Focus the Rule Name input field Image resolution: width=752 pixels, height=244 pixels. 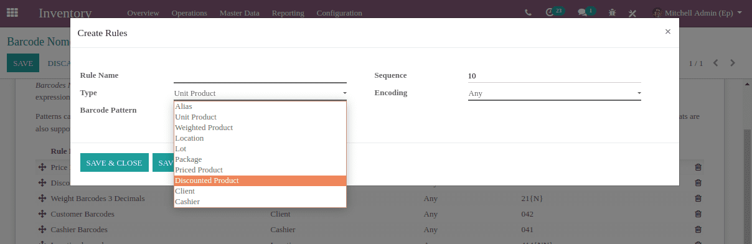point(260,76)
